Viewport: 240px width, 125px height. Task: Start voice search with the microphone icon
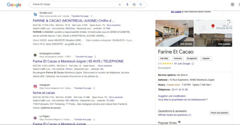pyautogui.click(x=127, y=4)
